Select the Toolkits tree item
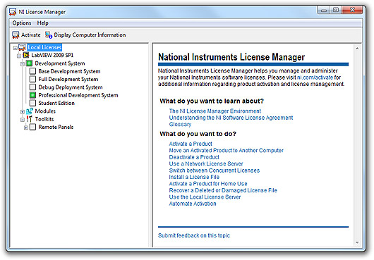 tap(44, 119)
